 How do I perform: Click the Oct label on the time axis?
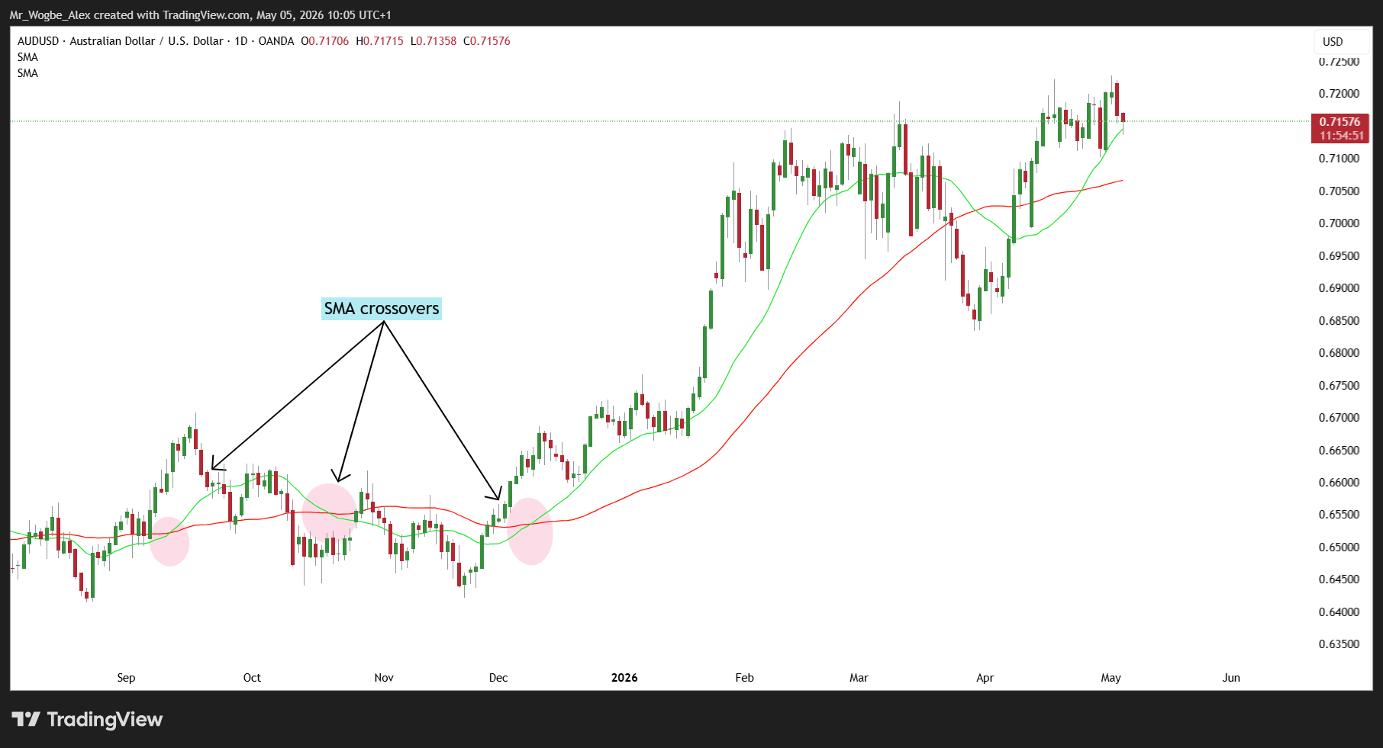(x=252, y=678)
